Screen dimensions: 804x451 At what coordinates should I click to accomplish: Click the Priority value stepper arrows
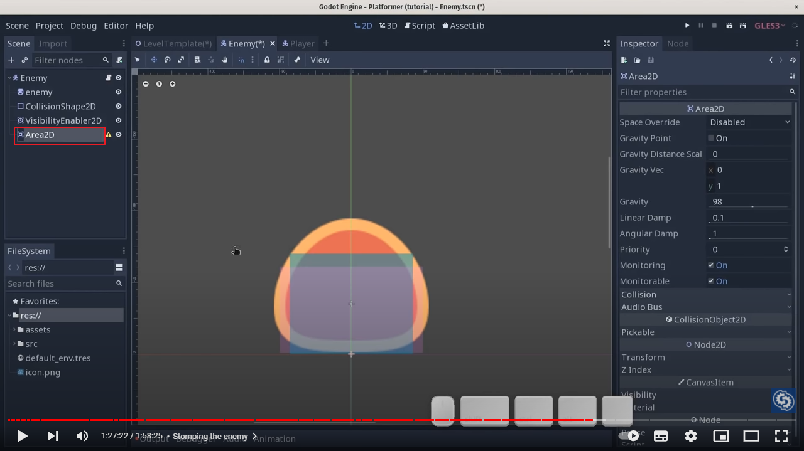(786, 250)
